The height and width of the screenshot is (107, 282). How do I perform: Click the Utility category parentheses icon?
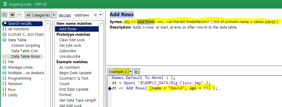tap(4, 95)
